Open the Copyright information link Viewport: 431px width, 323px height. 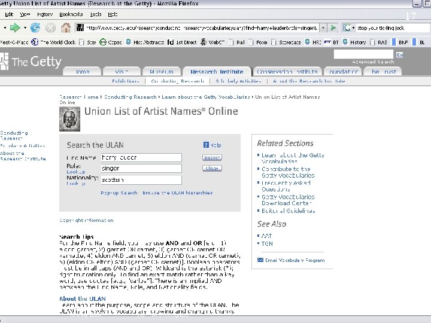click(x=86, y=220)
